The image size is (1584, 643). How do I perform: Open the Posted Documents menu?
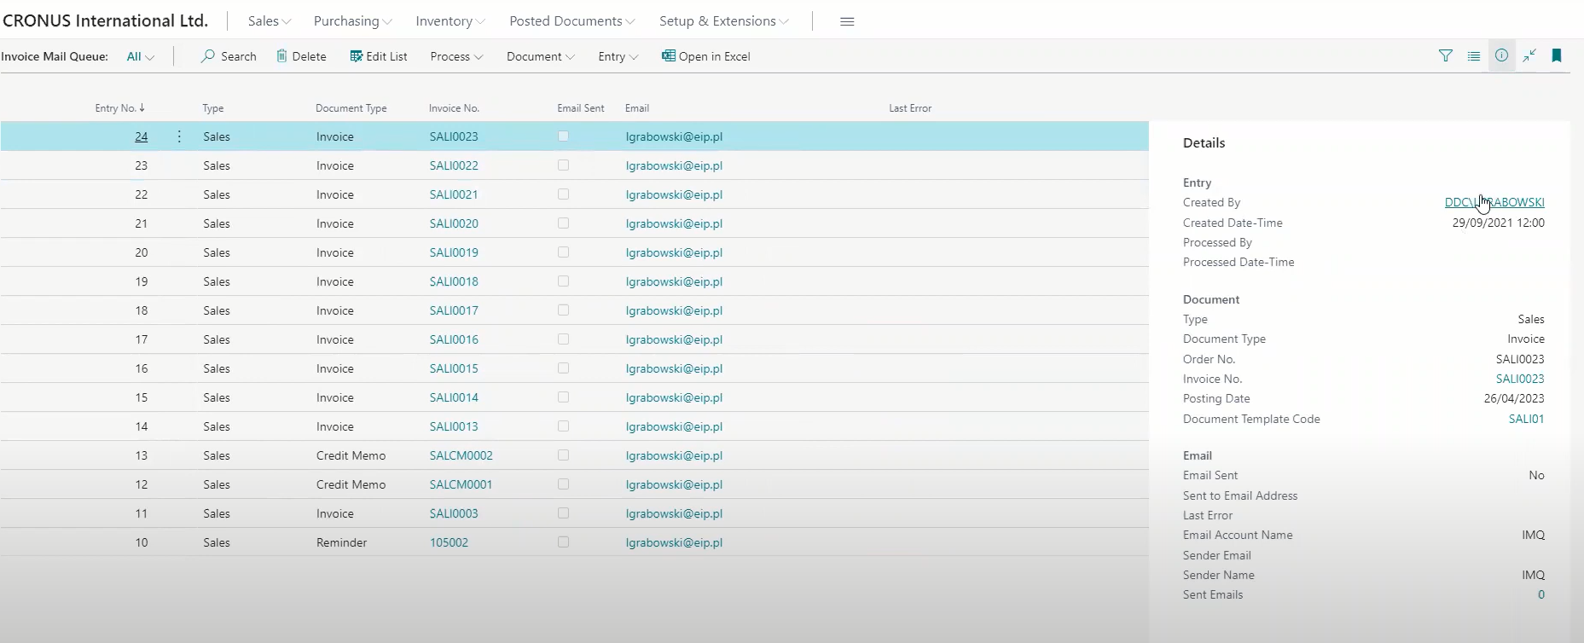(572, 21)
